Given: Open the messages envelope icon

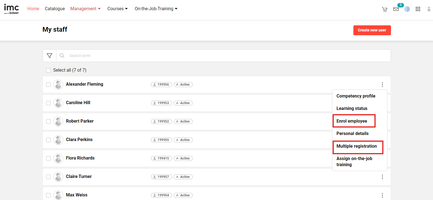Looking at the screenshot, I should point(396,9).
